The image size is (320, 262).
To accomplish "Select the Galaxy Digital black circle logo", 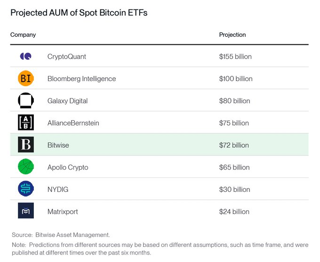I will (x=26, y=100).
